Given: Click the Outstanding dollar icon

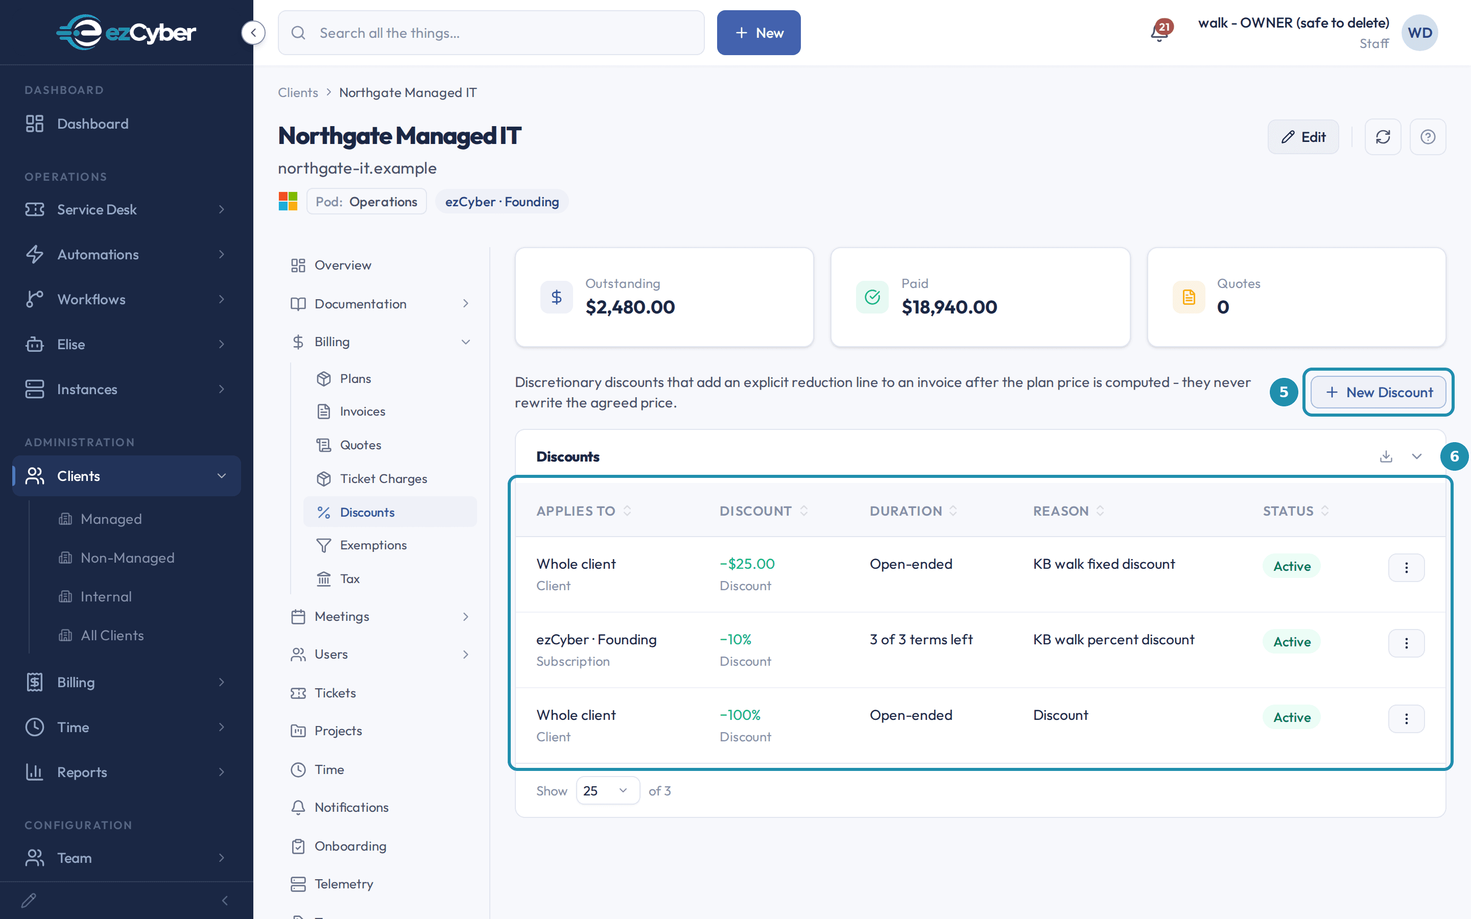Looking at the screenshot, I should pyautogui.click(x=556, y=297).
